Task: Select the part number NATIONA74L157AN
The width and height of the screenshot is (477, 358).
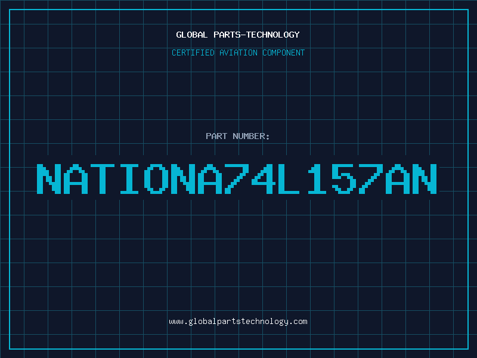Action: pos(237,178)
